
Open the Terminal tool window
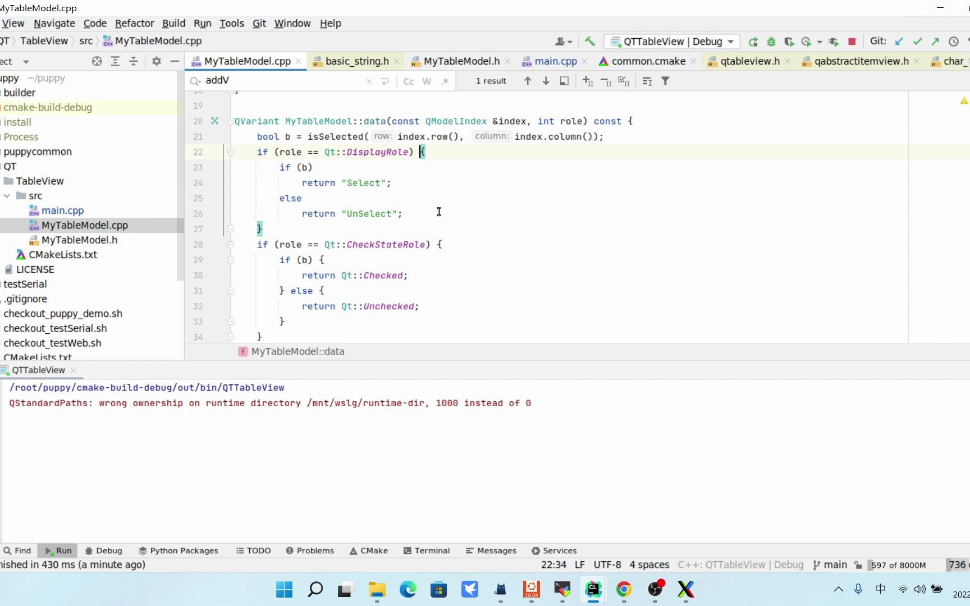coord(427,550)
